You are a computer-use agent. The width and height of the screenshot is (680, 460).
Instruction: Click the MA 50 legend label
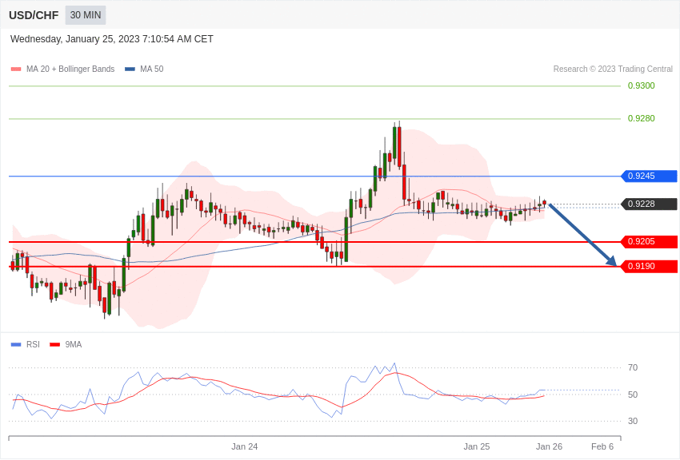pos(152,69)
